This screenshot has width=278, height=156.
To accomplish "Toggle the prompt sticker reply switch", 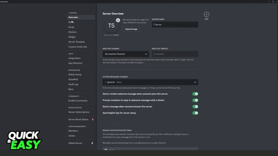I will (x=195, y=100).
